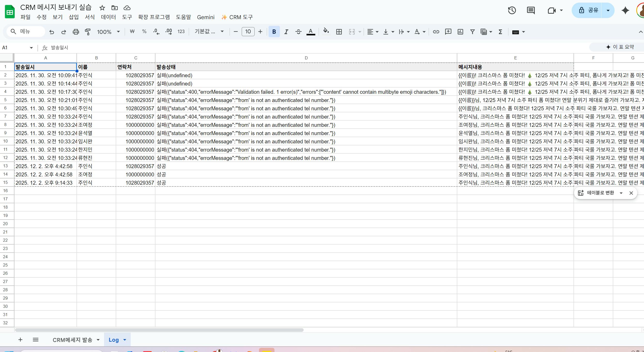
Task: Open the zoom level dropdown
Action: [108, 32]
